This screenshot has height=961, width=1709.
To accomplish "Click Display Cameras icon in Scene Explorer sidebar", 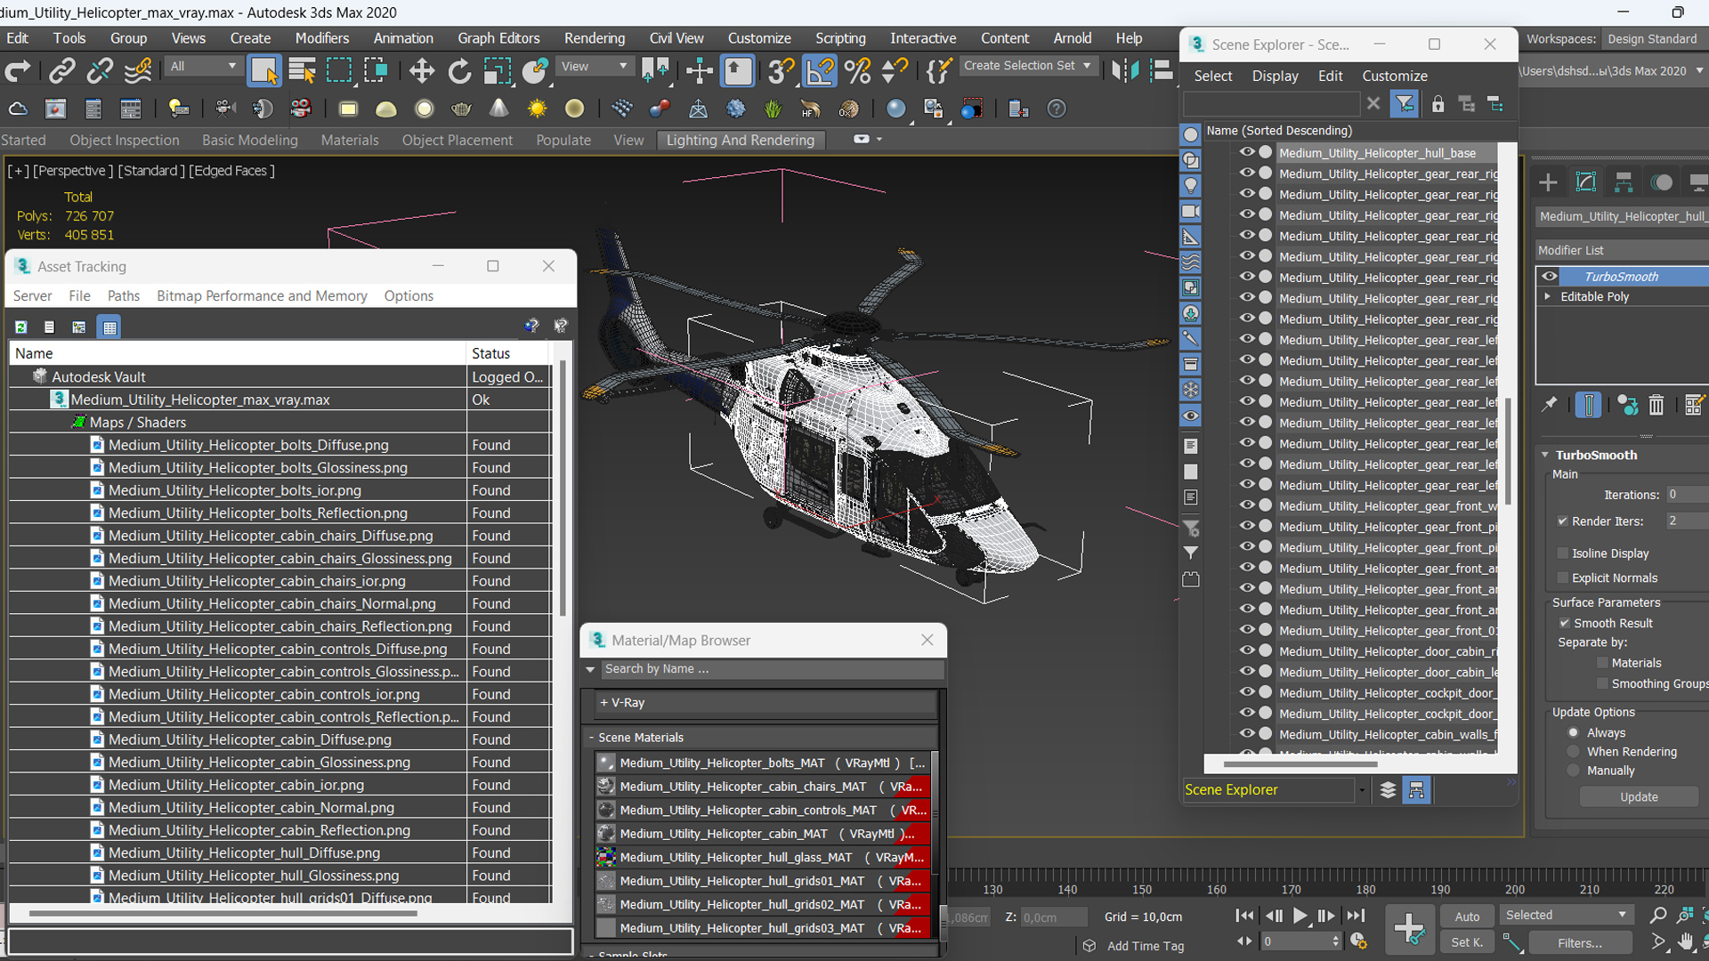I will point(1190,212).
